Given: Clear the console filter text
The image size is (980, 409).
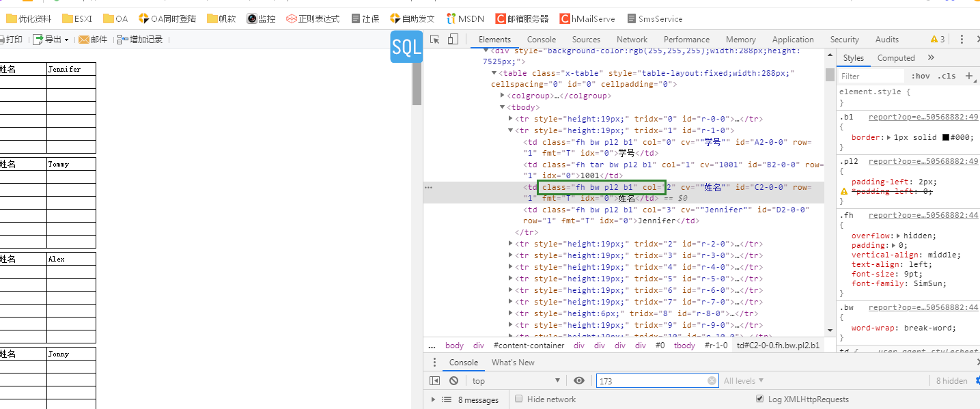Looking at the screenshot, I should click(712, 381).
